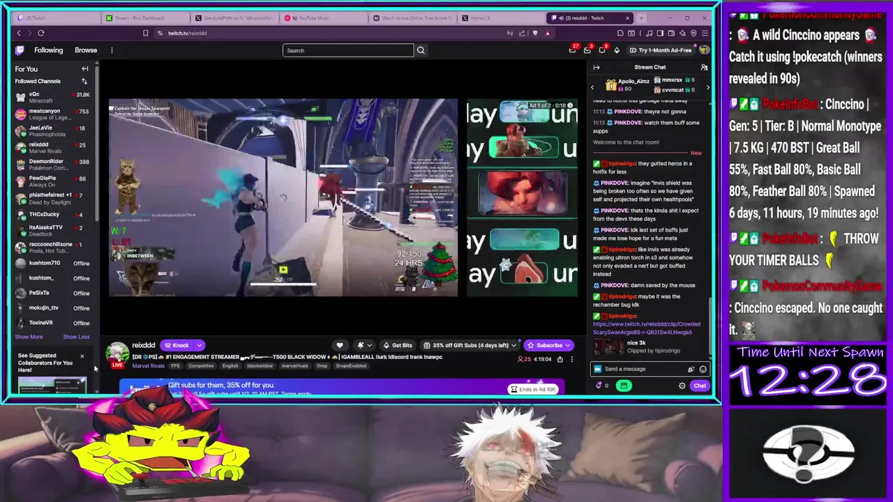Open the Bits cheer icon in chat box
This screenshot has width=893, height=502.
point(691,370)
